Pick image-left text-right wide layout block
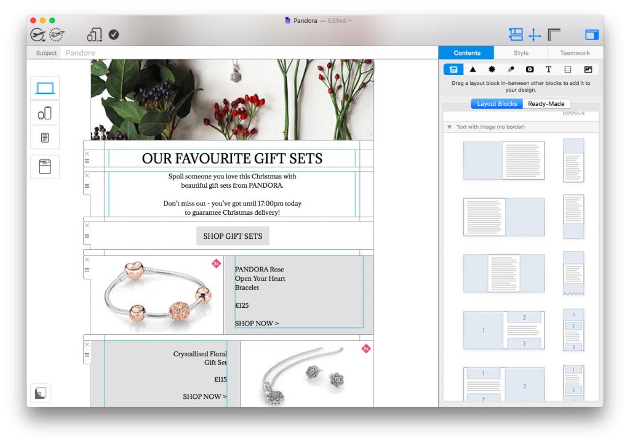Viewport: 630px width, 445px height. pyautogui.click(x=504, y=161)
